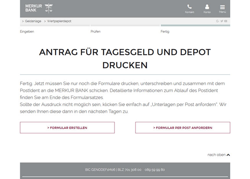Share via Google icon in breadcrumb bar
The height and width of the screenshot is (179, 250).
(217, 21)
